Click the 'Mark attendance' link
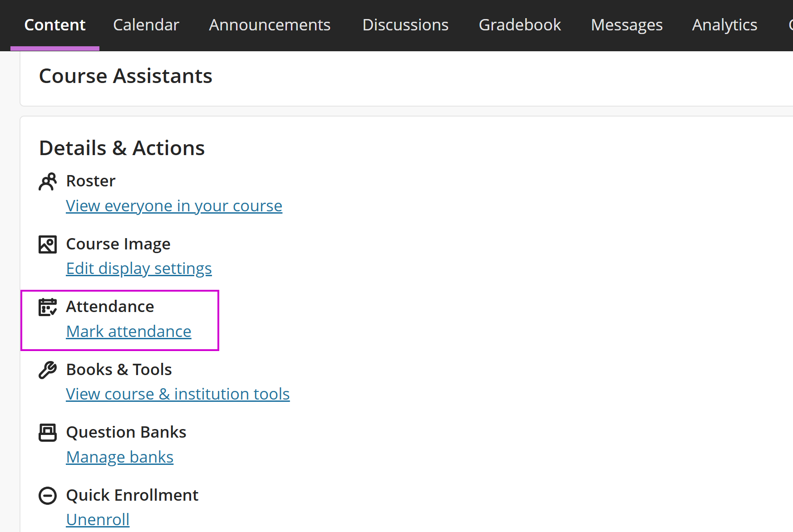 point(129,332)
